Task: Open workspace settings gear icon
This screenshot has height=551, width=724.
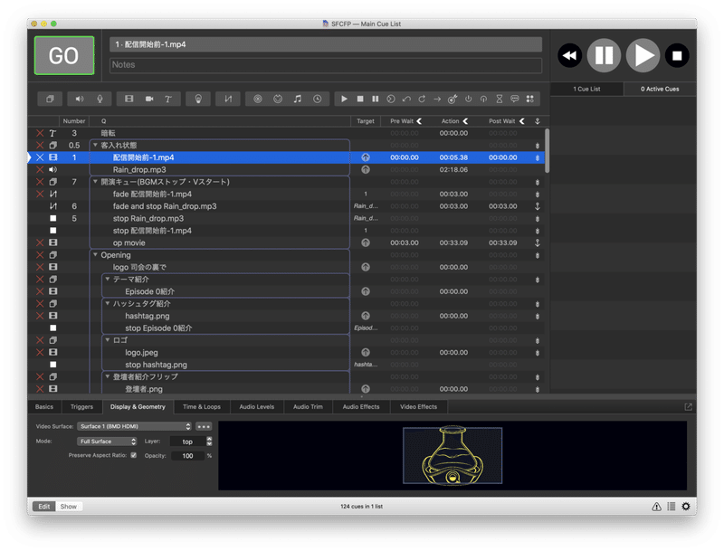Action: (x=686, y=507)
